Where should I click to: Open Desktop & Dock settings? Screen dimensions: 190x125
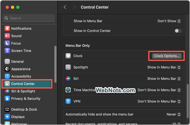(x=27, y=109)
